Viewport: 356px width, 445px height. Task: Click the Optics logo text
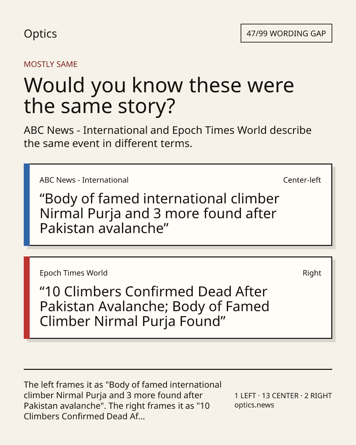point(40,34)
